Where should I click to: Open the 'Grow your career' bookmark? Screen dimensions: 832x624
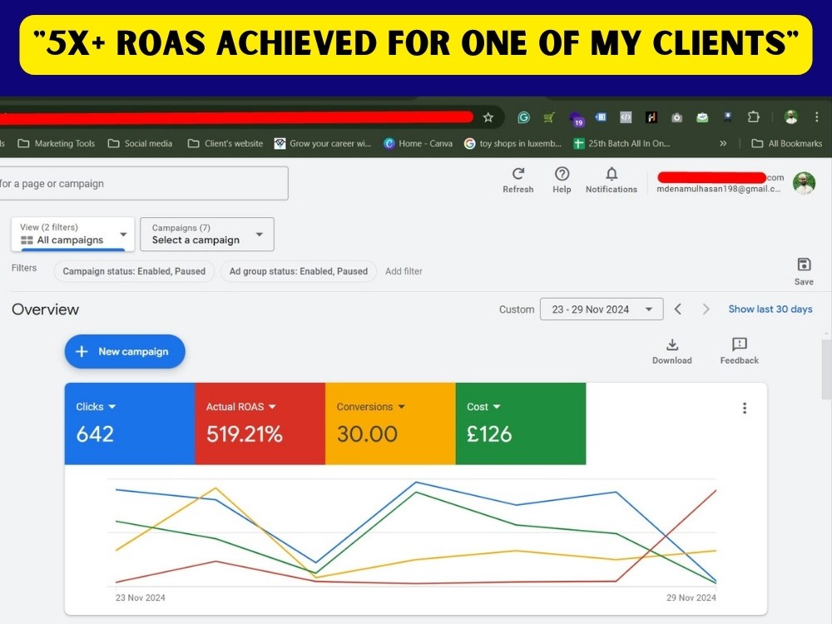click(323, 143)
